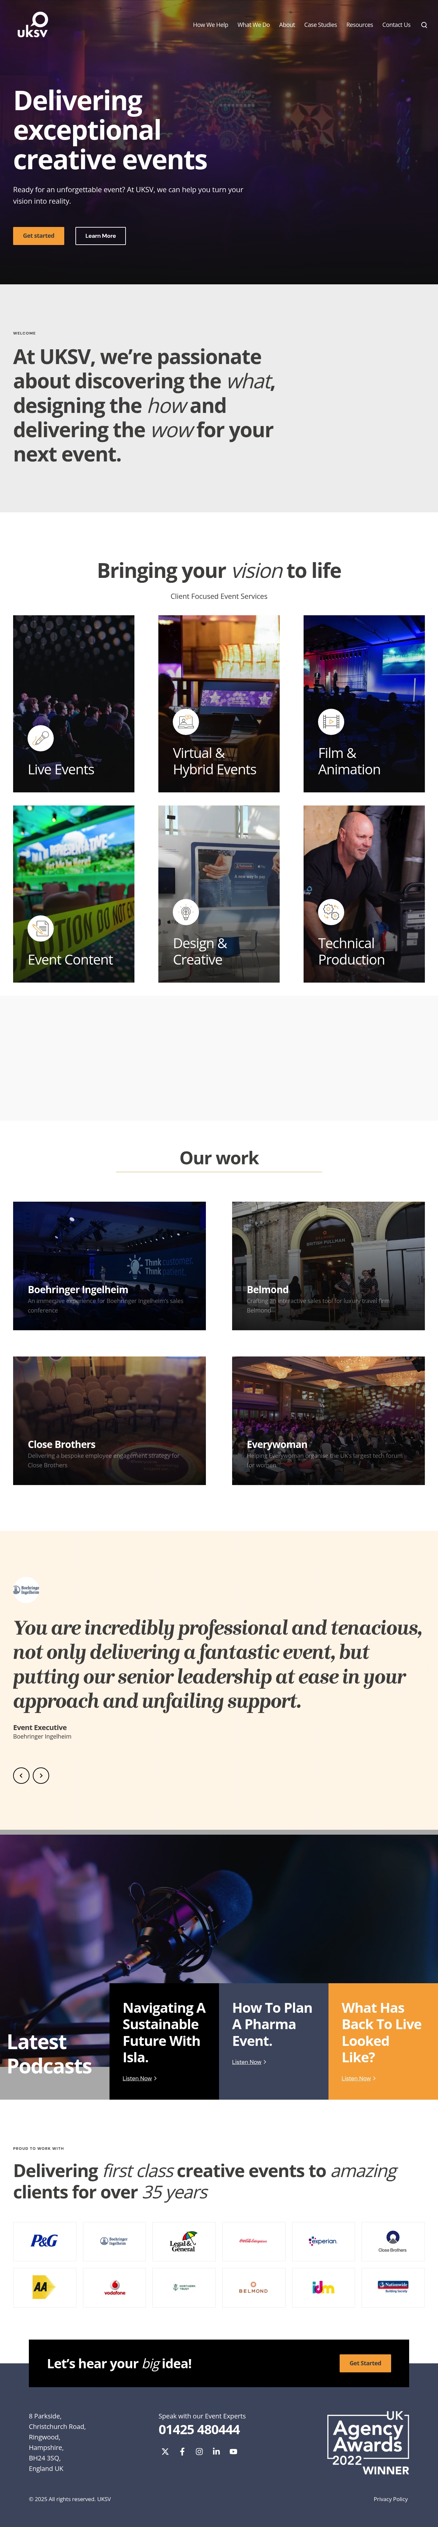Click the Technical Production gears icon
The image size is (438, 2527).
(331, 912)
